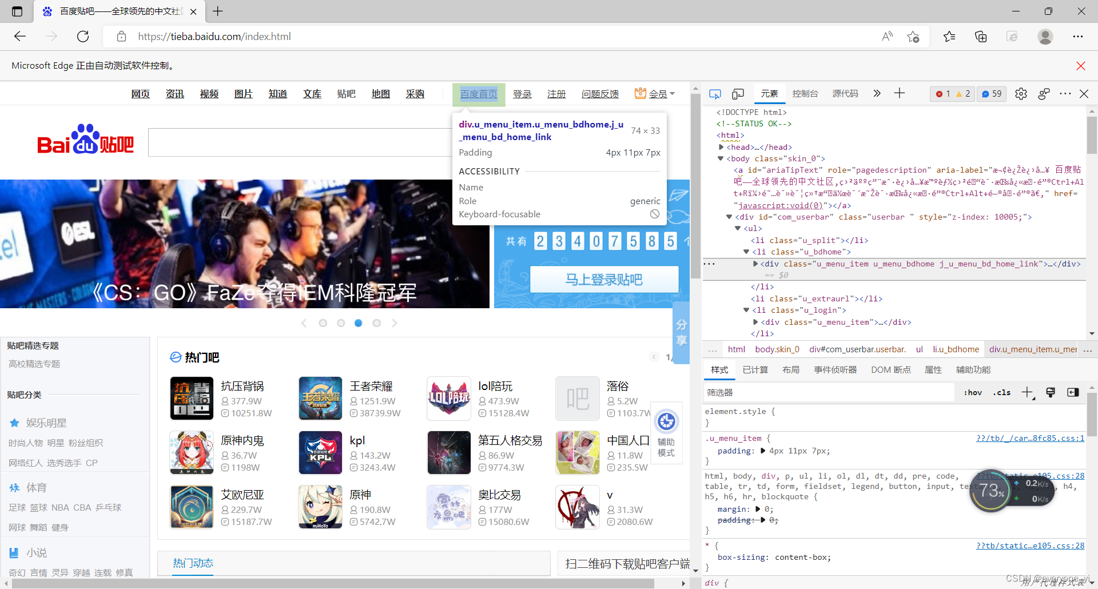
Task: Open the 高校精选专题 link
Action: (34, 364)
